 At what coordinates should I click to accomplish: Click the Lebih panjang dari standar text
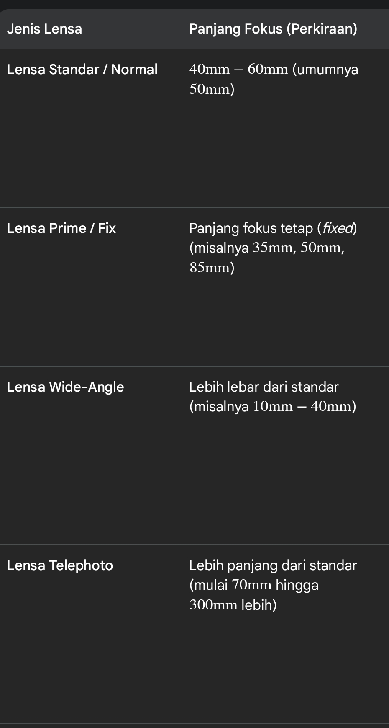coord(273,565)
